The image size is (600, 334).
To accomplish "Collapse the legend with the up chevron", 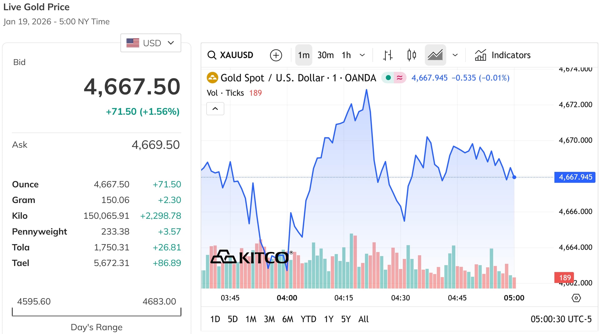I will 215,109.
